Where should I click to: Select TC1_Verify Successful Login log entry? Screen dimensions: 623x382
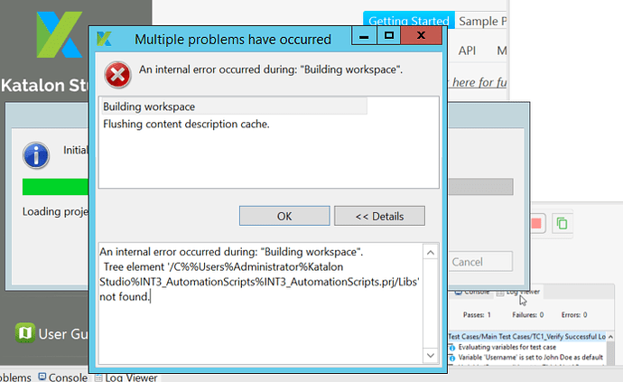point(527,337)
